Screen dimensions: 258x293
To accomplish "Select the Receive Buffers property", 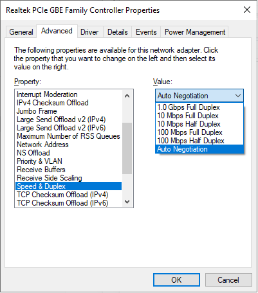I will point(69,170).
